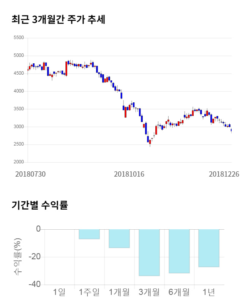Click the lowest candlestick near 2500
This screenshot has width=243, height=307.
150,142
